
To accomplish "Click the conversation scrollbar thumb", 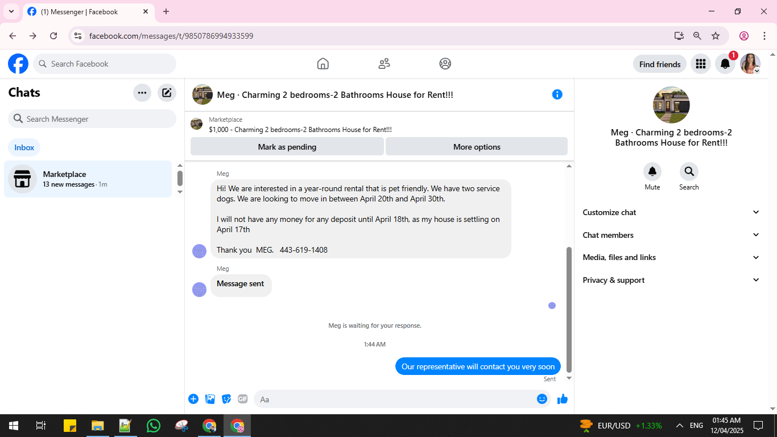I will 568,310.
